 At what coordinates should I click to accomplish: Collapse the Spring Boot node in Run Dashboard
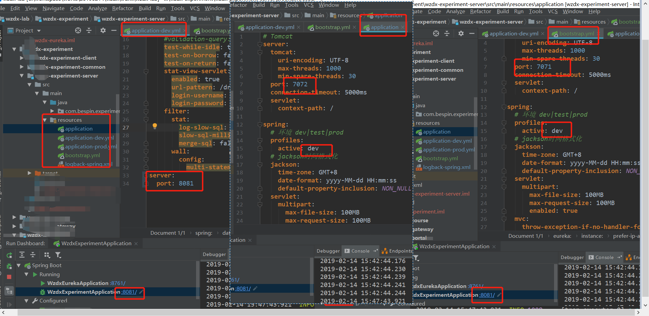tap(19, 265)
